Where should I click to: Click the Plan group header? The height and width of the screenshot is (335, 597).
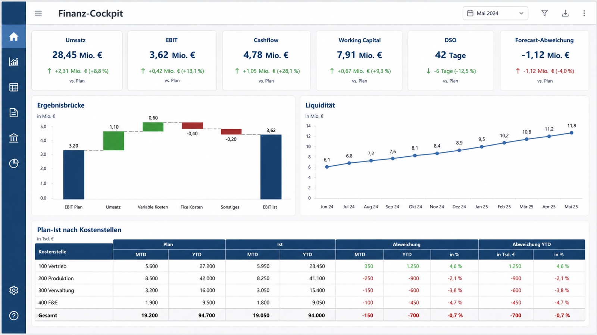point(169,244)
